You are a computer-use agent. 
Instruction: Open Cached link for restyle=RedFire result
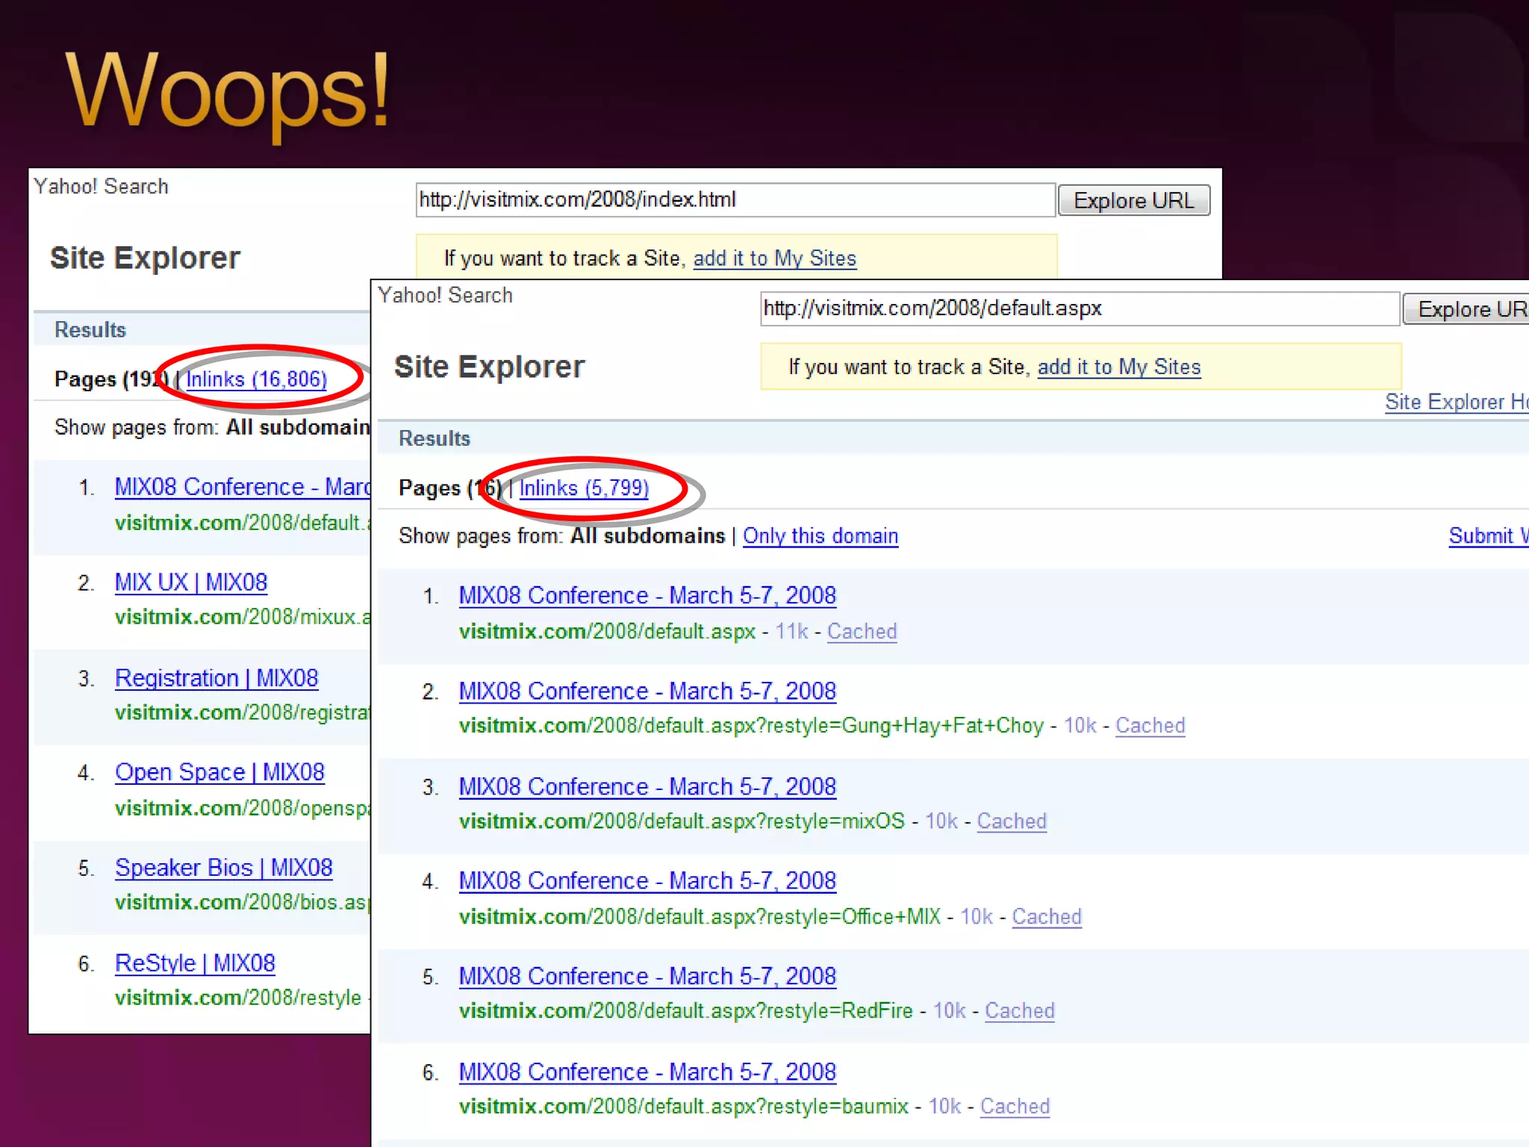point(1019,1011)
